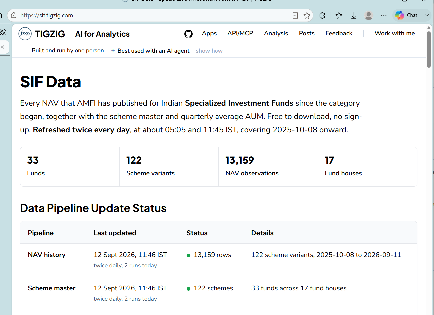Open the favorites list icon
Image resolution: width=434 pixels, height=315 pixels.
tap(339, 15)
